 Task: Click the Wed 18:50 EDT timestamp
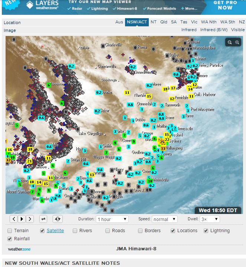pyautogui.click(x=218, y=211)
